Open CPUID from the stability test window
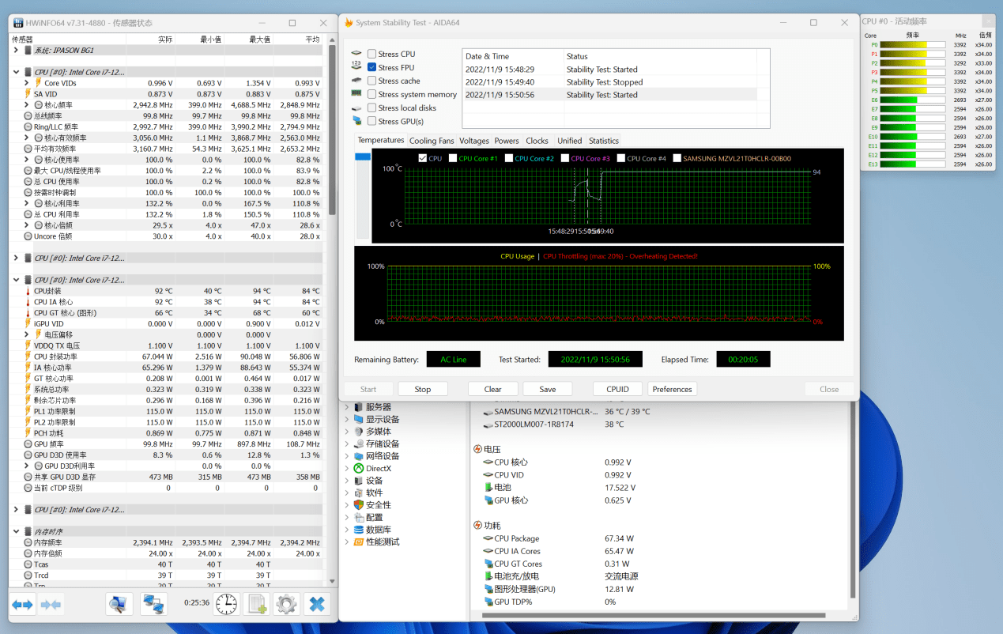1003x634 pixels. pyautogui.click(x=617, y=389)
